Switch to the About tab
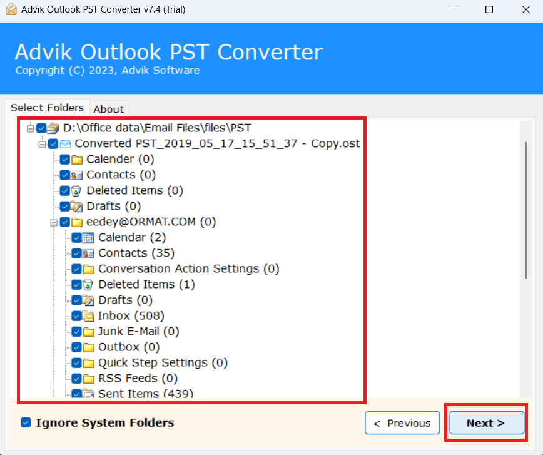 coord(109,110)
